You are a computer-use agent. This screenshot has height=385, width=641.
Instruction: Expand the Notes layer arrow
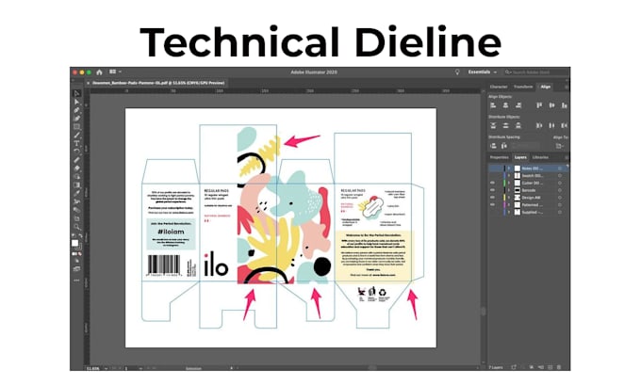point(509,168)
